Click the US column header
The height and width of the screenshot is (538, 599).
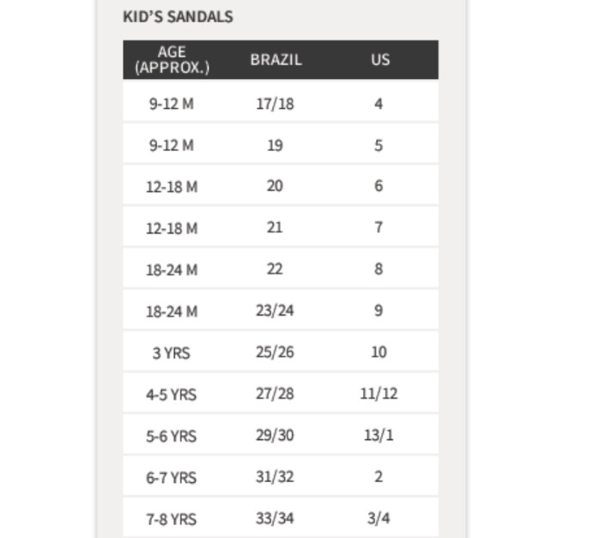pyautogui.click(x=380, y=59)
